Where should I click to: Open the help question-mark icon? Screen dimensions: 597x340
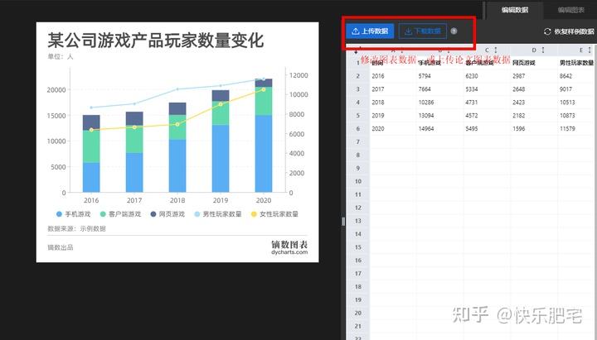coord(454,31)
